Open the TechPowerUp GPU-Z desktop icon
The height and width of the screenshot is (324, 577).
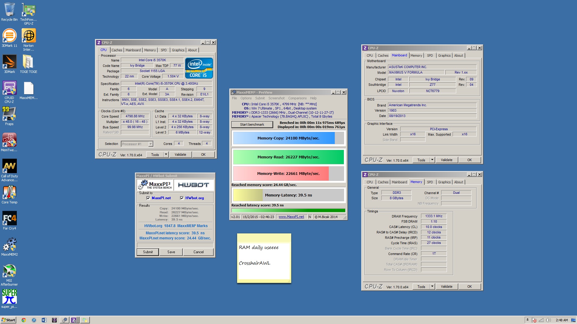(x=29, y=14)
